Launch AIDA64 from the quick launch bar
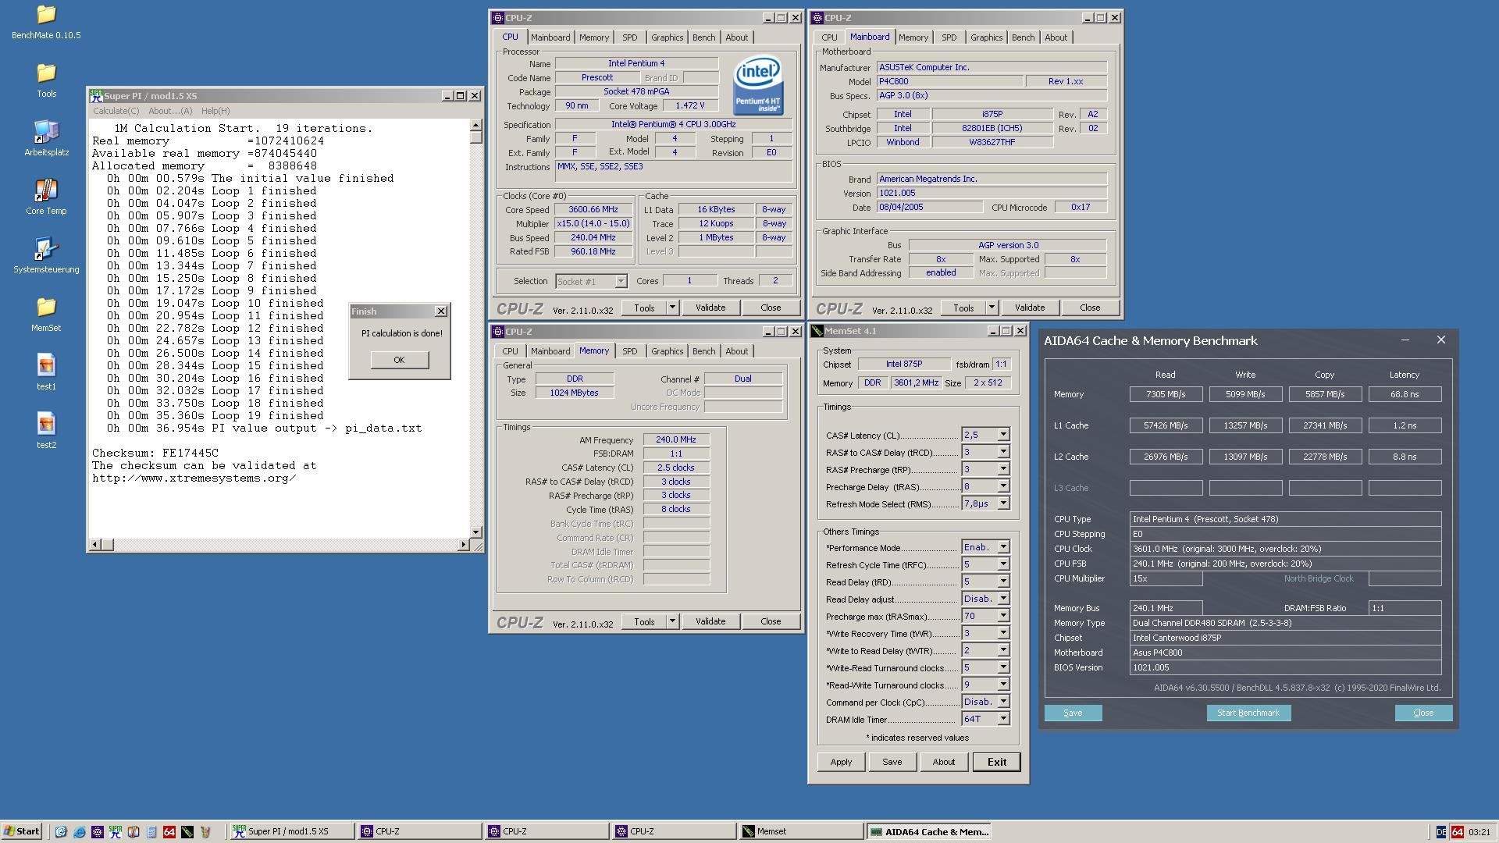This screenshot has width=1499, height=843. coord(169,832)
